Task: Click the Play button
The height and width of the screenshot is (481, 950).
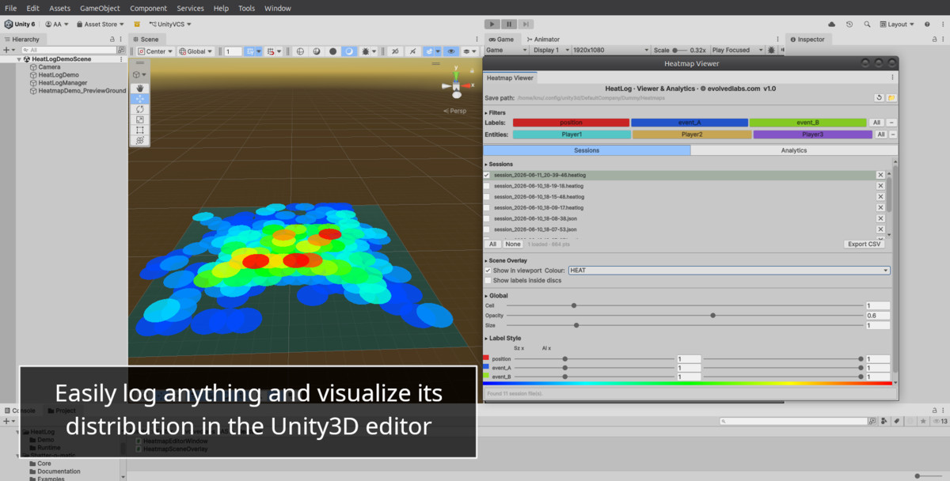Action: tap(492, 25)
